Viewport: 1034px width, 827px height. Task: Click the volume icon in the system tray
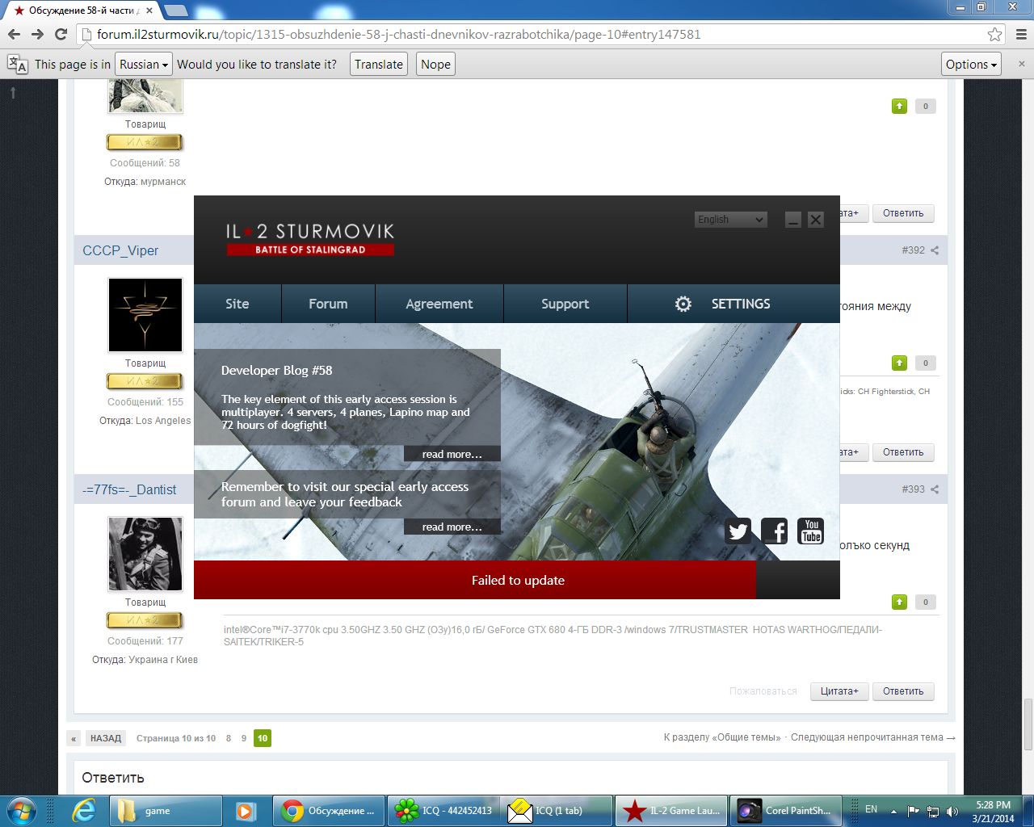coord(952,811)
